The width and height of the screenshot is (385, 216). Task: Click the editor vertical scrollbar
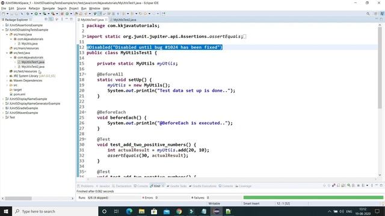(380, 67)
